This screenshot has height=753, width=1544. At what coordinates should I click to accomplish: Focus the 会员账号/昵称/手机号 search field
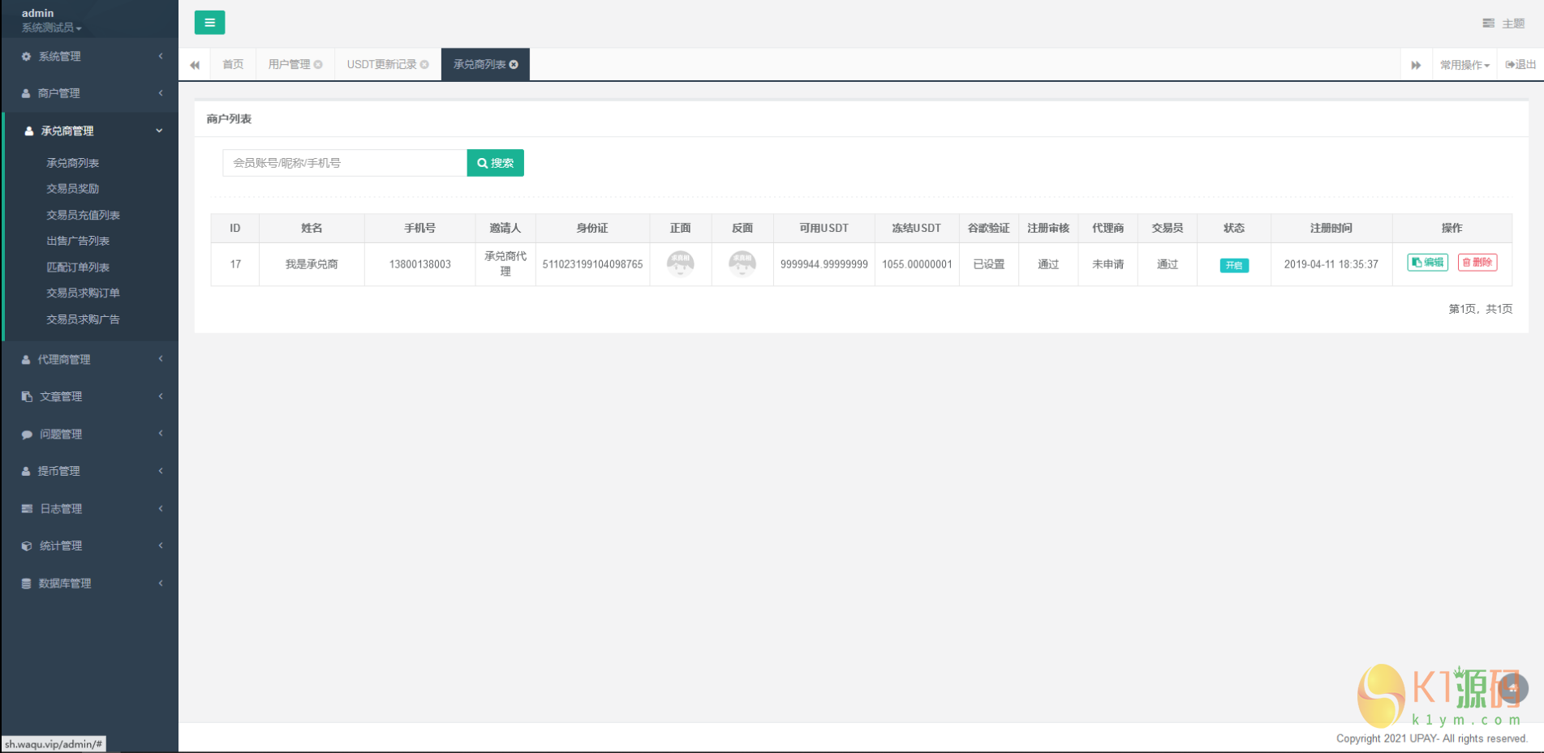coord(345,163)
